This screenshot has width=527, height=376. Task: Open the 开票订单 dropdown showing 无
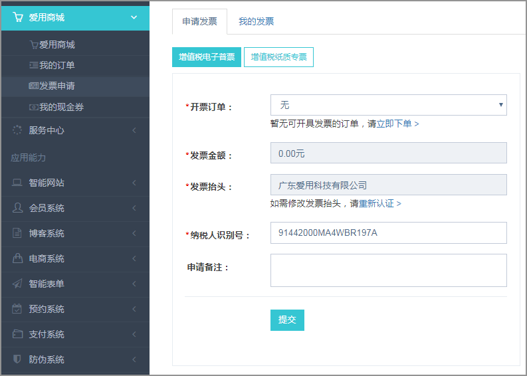click(388, 105)
